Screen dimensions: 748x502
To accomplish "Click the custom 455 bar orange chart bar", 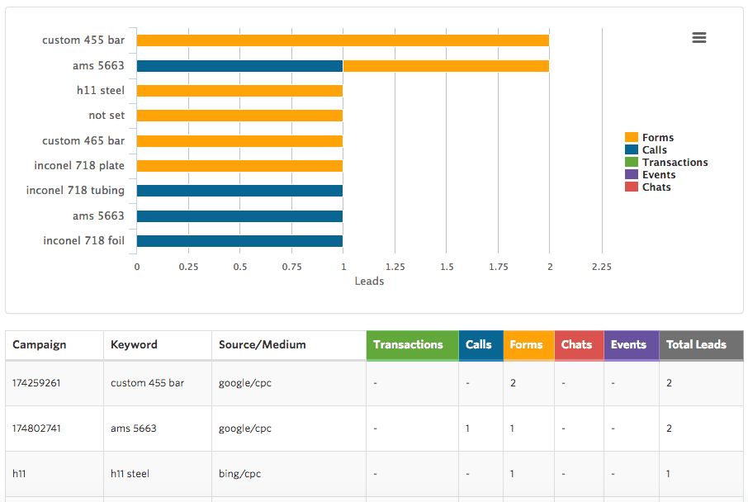I will pyautogui.click(x=343, y=40).
